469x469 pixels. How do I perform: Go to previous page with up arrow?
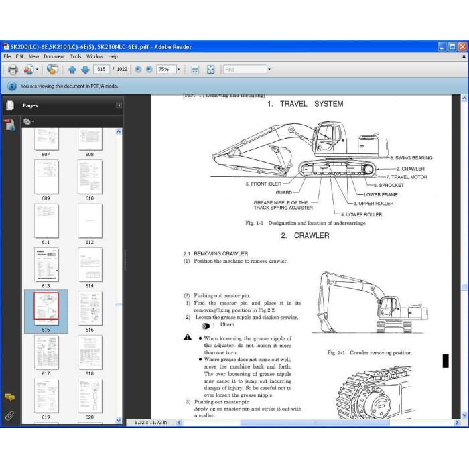click(x=72, y=70)
